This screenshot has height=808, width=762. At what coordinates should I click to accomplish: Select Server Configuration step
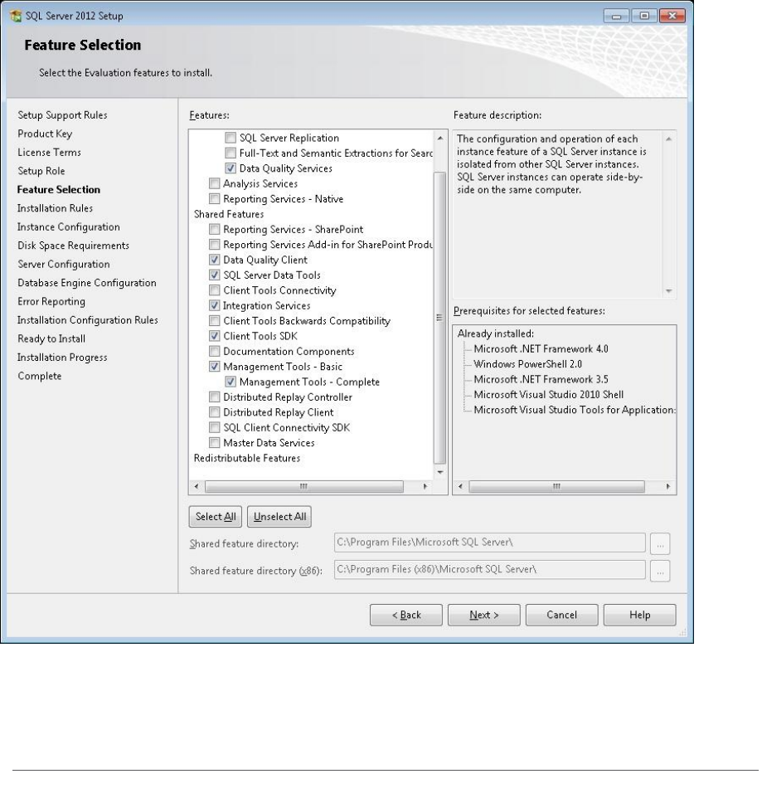[x=64, y=265]
